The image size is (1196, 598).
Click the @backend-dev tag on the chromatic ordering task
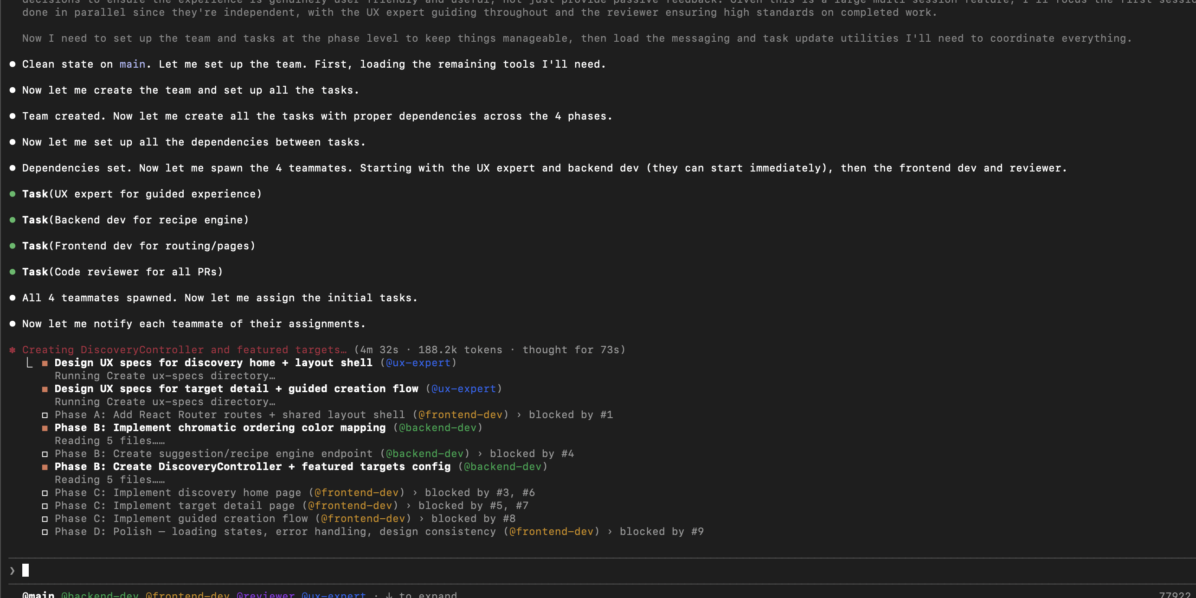[438, 428]
